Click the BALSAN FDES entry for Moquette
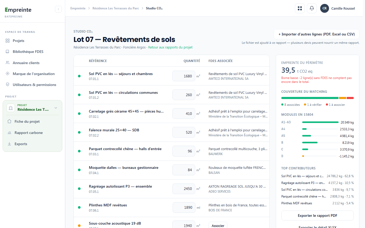Screen dimensions: 365x228 [x=237, y=170]
